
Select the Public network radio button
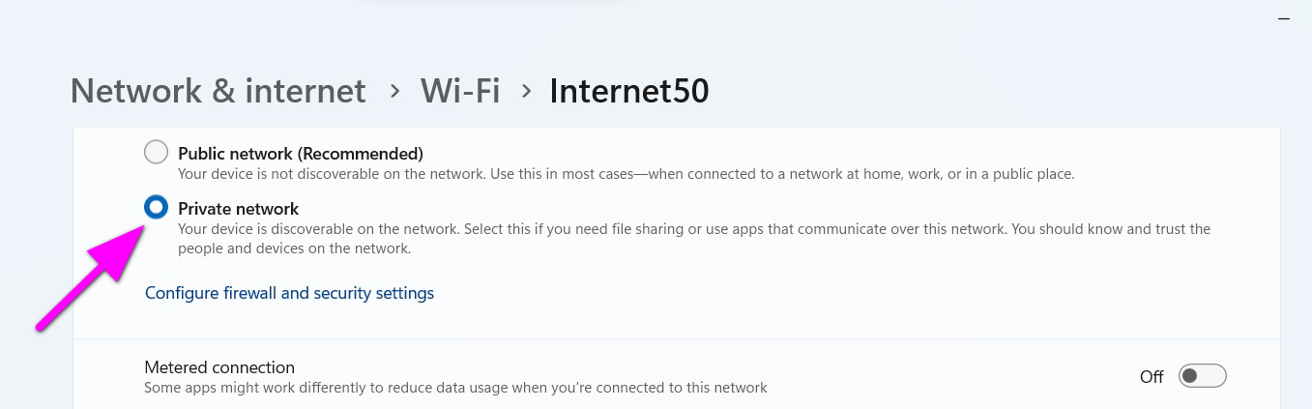pyautogui.click(x=156, y=153)
